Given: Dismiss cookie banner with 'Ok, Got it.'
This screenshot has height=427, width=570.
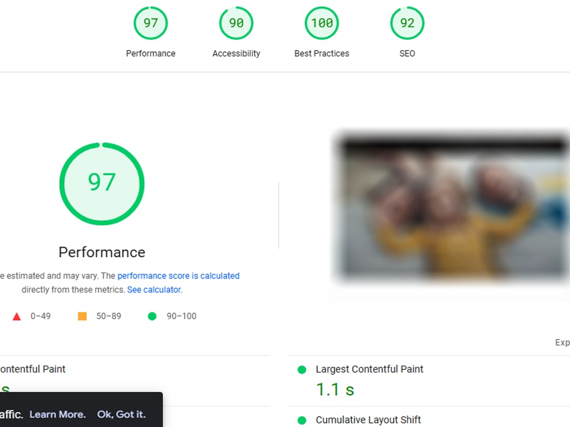Looking at the screenshot, I should (121, 414).
